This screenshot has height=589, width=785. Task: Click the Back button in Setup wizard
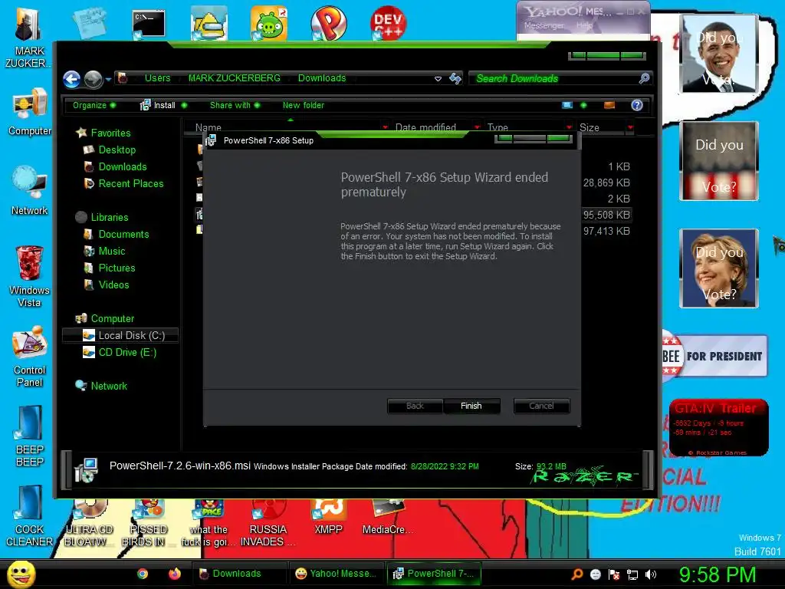pyautogui.click(x=415, y=406)
